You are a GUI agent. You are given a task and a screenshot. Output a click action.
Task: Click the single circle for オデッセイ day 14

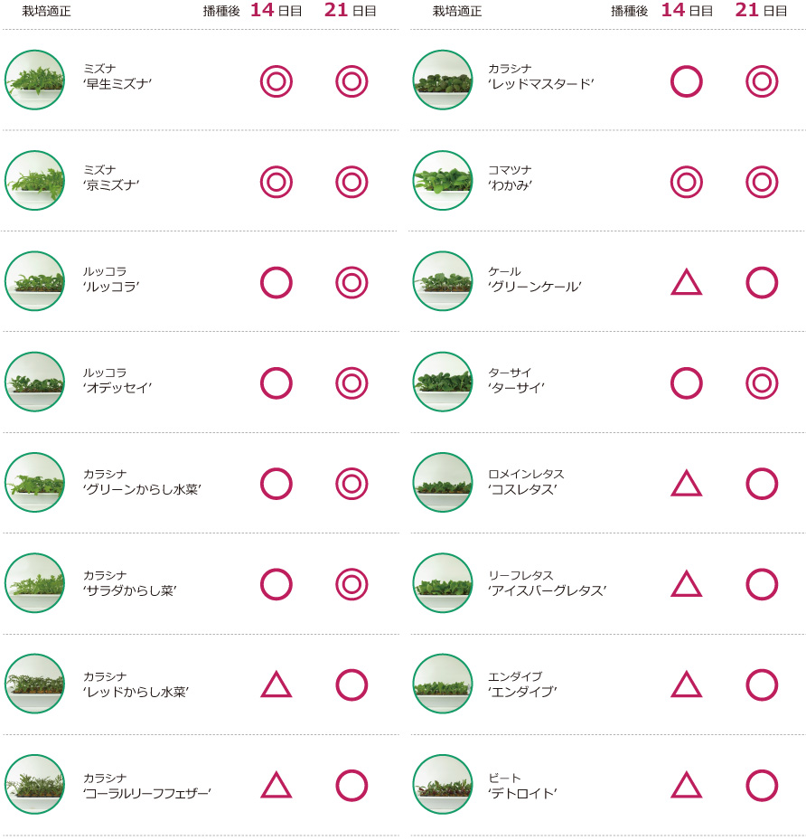click(276, 383)
